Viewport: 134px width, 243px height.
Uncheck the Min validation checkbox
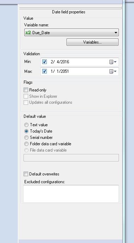click(x=44, y=62)
